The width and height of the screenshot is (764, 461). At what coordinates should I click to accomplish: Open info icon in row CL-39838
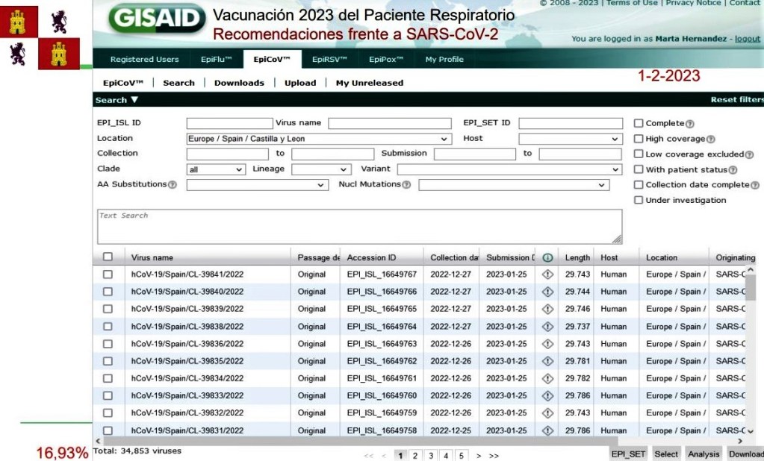click(x=547, y=327)
